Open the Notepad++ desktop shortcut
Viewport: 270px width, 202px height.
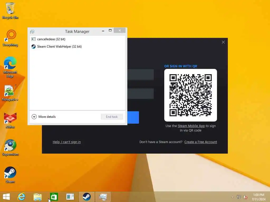10,93
